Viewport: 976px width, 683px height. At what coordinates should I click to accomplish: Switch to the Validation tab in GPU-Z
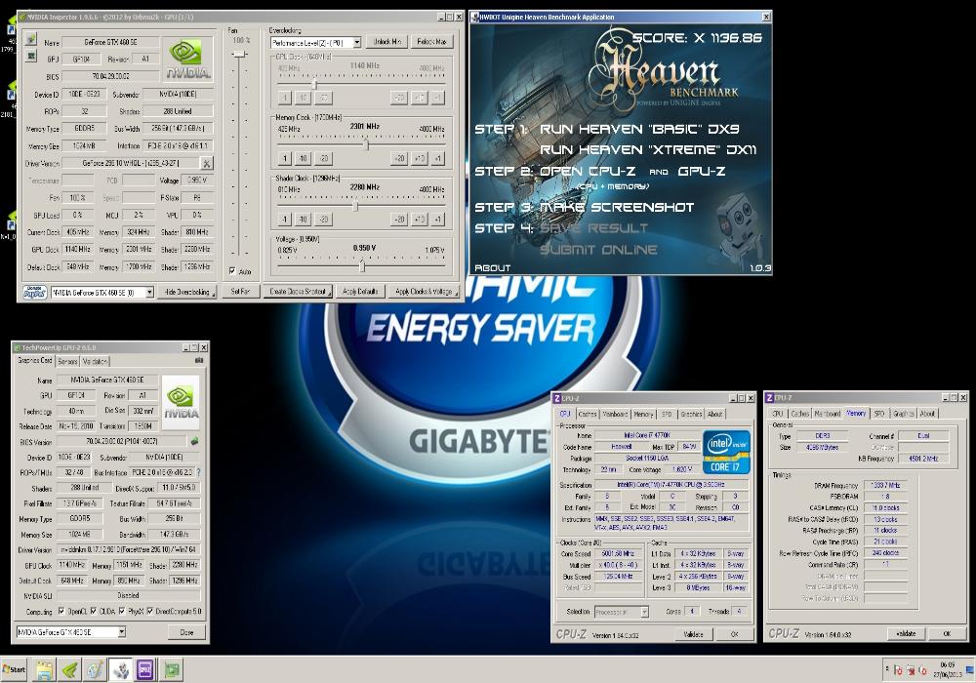pyautogui.click(x=95, y=361)
